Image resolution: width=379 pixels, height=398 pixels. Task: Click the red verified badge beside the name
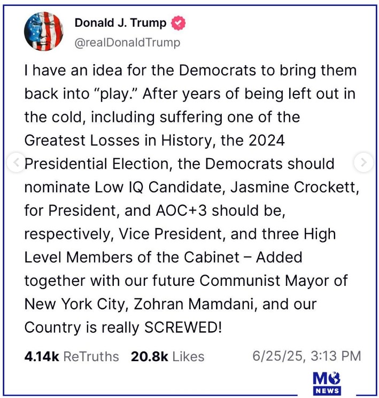178,24
